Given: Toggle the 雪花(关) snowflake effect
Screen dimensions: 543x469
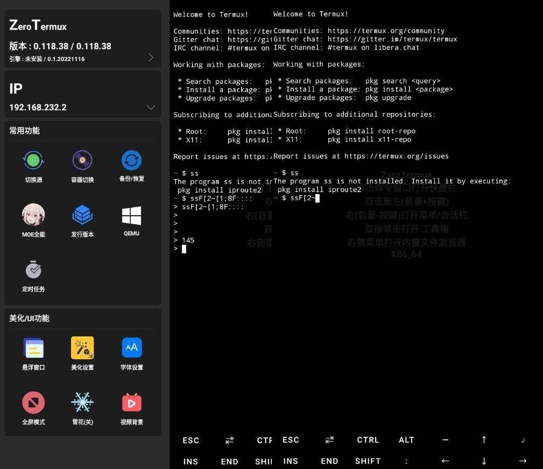Looking at the screenshot, I should tap(82, 402).
